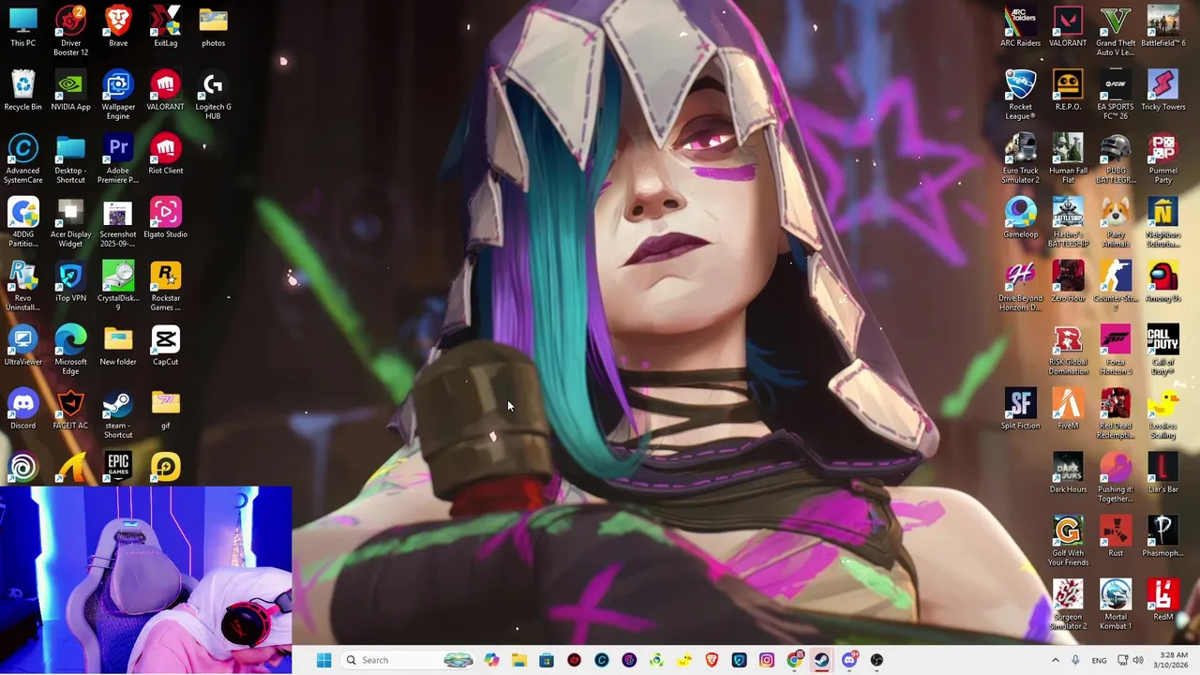
Task: Launch Among Us
Action: point(1163,282)
